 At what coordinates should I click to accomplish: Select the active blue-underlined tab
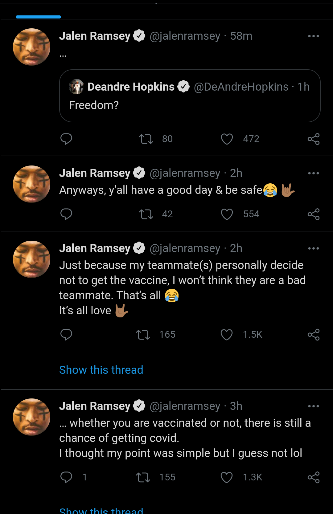[38, 12]
